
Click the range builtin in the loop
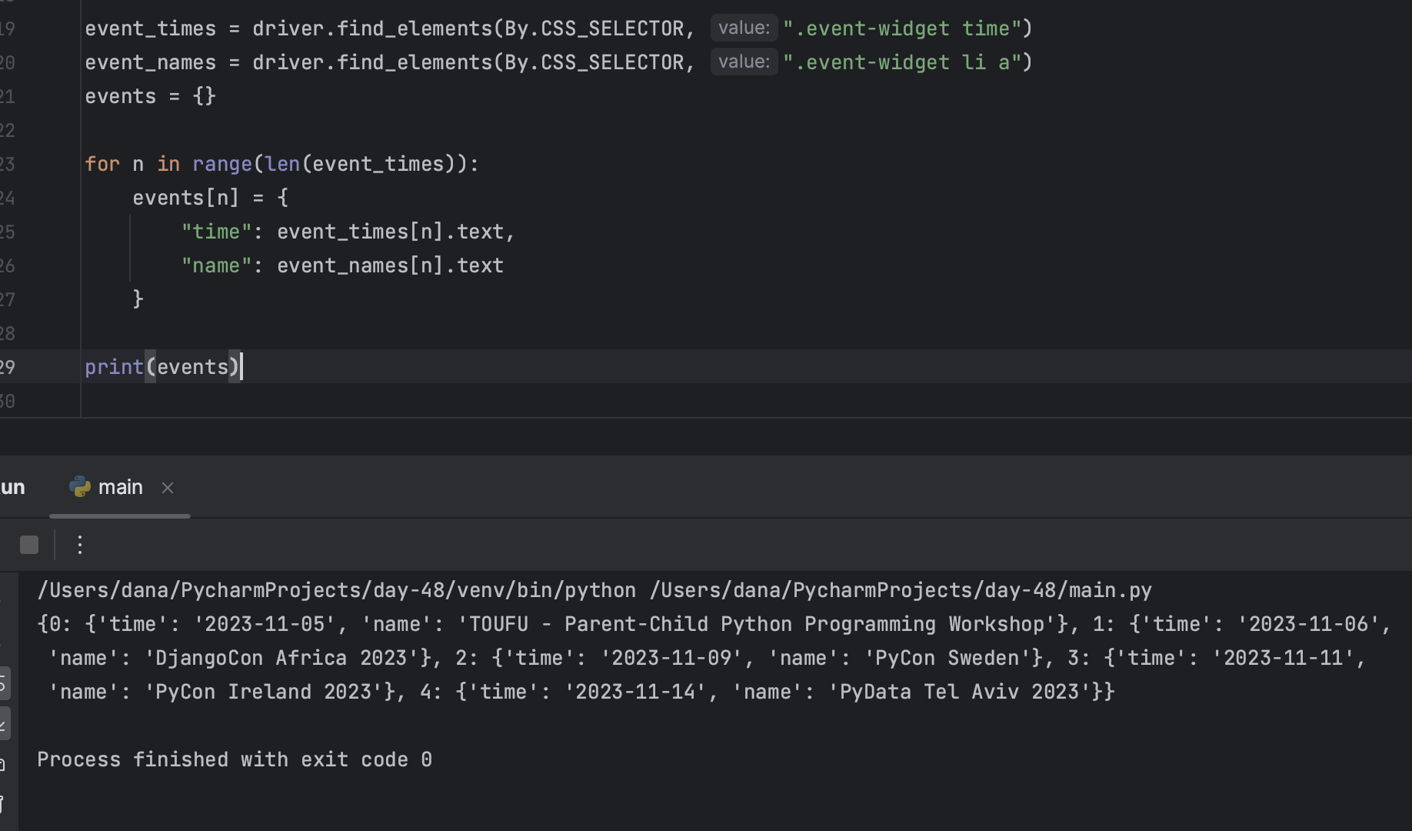tap(222, 164)
